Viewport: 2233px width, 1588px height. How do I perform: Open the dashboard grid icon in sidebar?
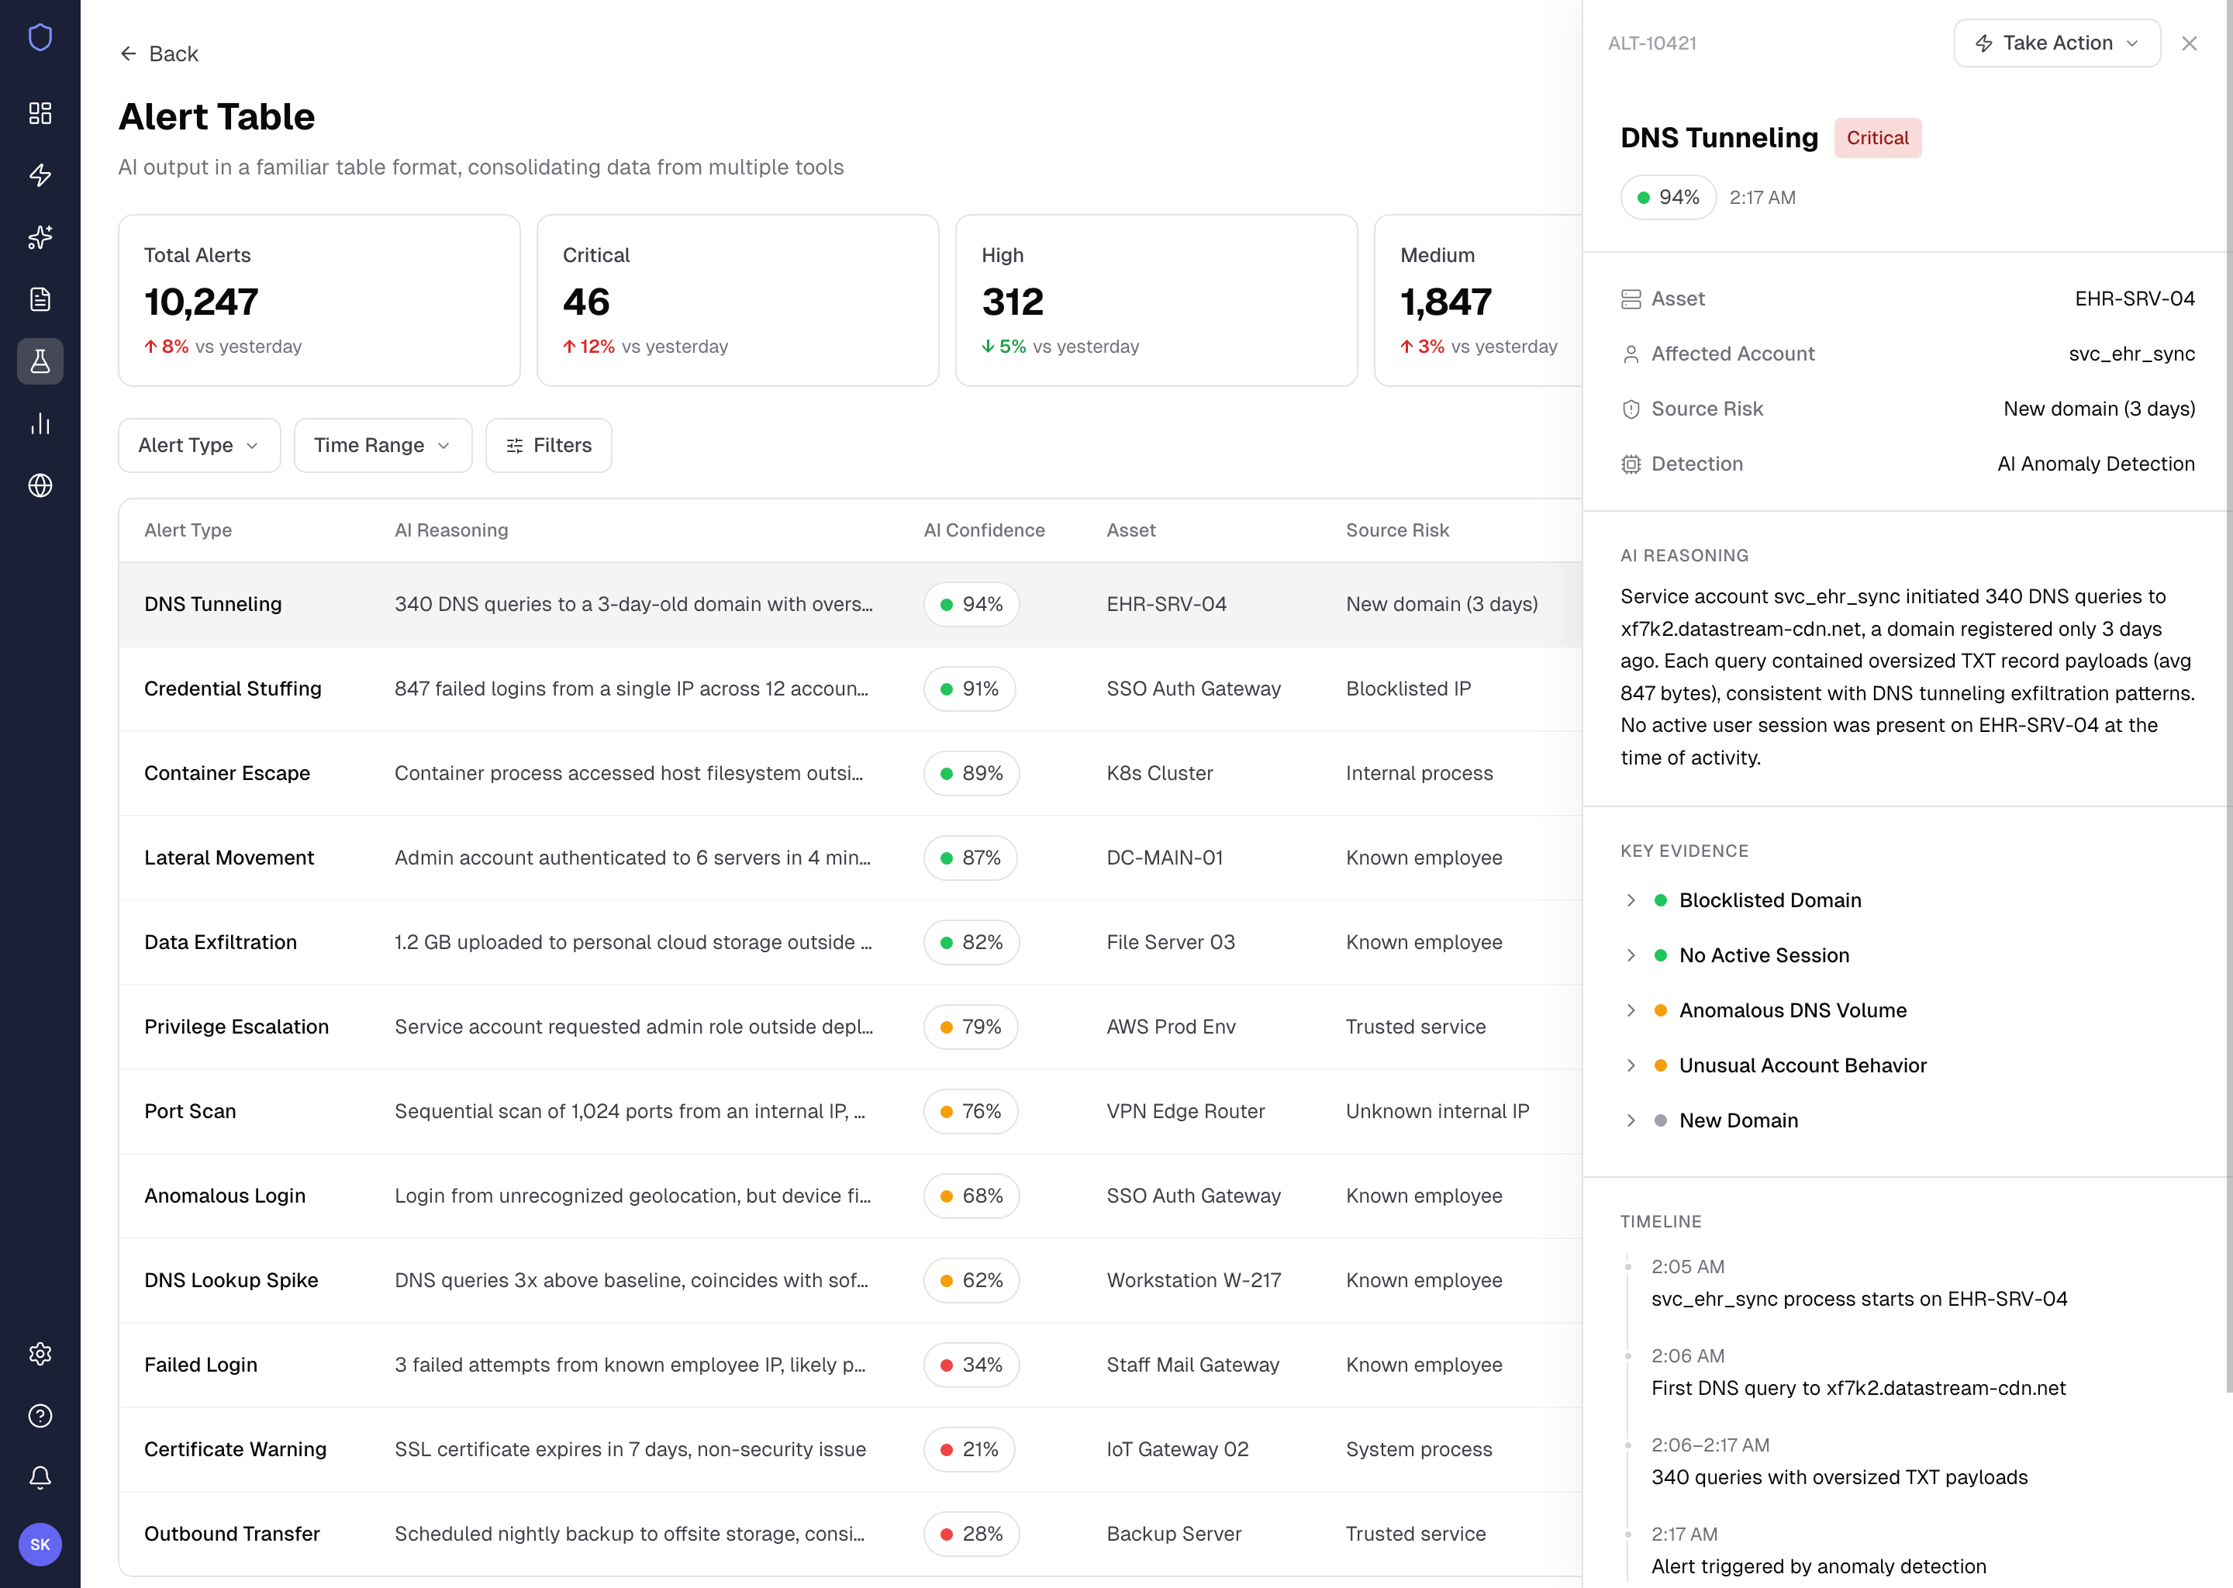click(x=40, y=113)
